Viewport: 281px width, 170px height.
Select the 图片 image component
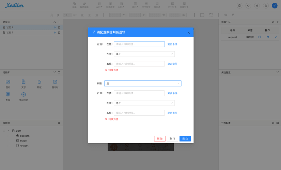(x=8, y=84)
